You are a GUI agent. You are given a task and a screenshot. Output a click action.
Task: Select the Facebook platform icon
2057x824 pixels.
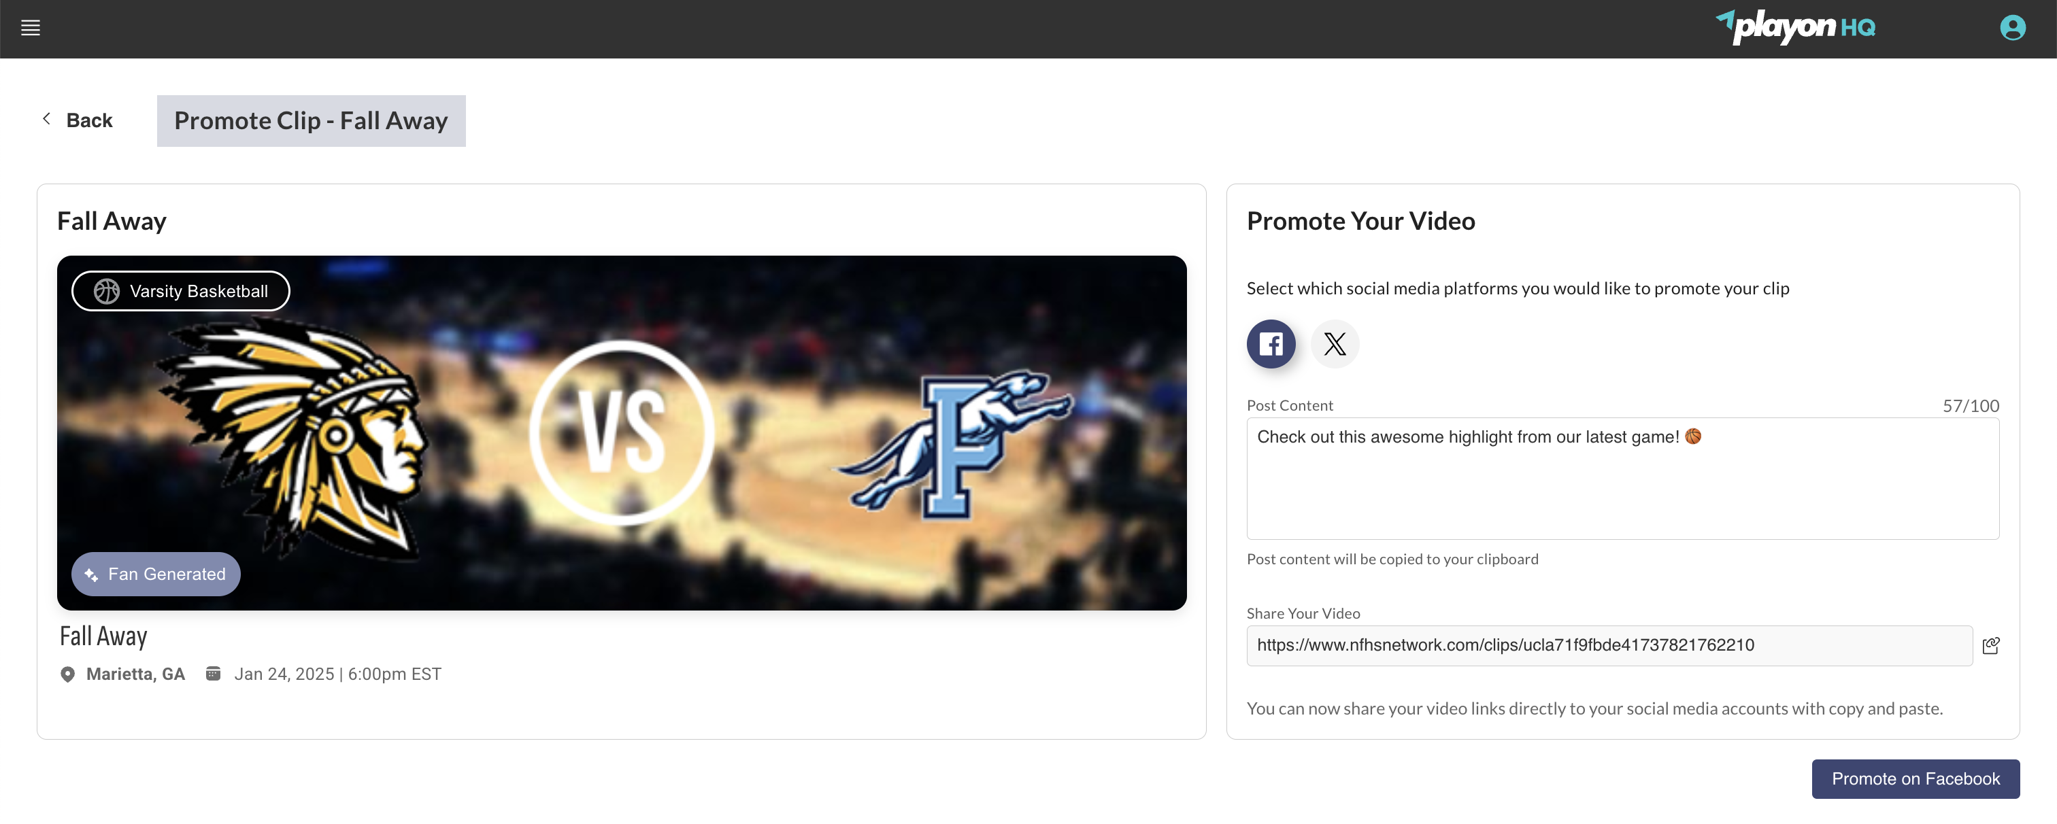coord(1271,344)
